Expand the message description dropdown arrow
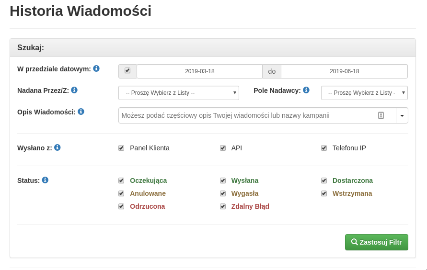427x270 pixels. (402, 115)
